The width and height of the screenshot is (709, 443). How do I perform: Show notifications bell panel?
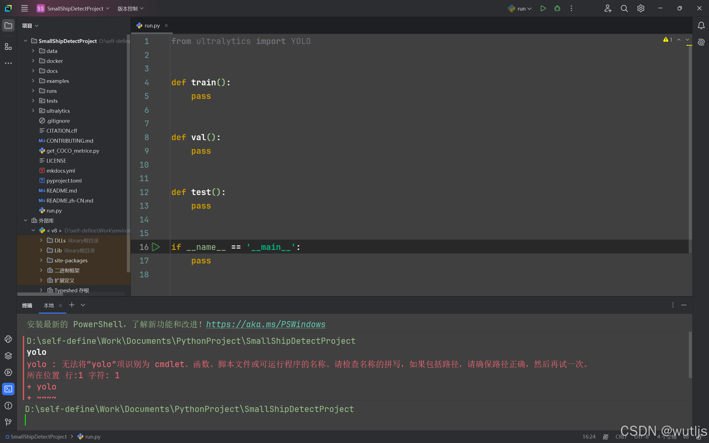click(x=701, y=26)
